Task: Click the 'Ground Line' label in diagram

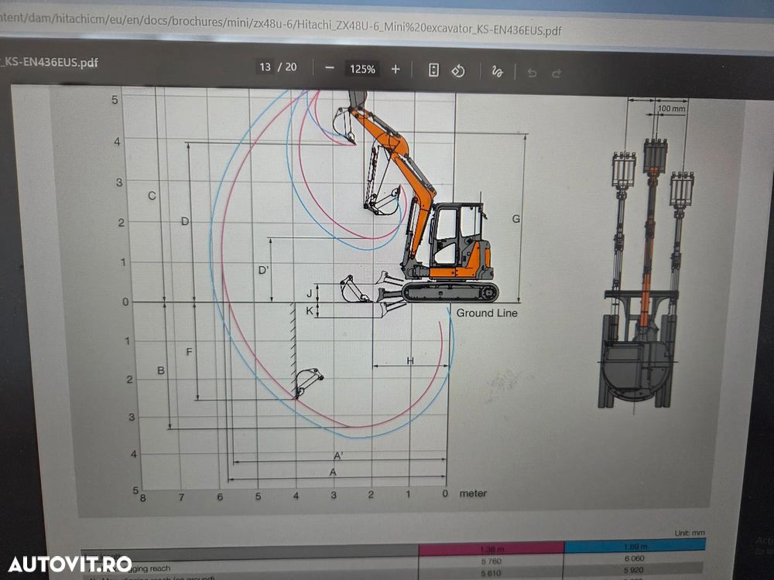Action: point(487,312)
